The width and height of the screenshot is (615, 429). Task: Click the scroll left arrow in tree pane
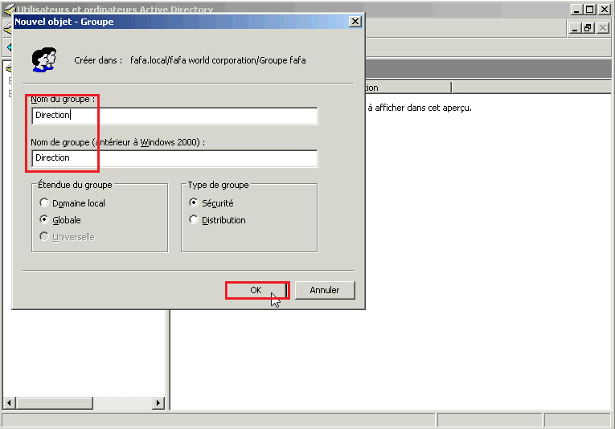tap(9, 402)
